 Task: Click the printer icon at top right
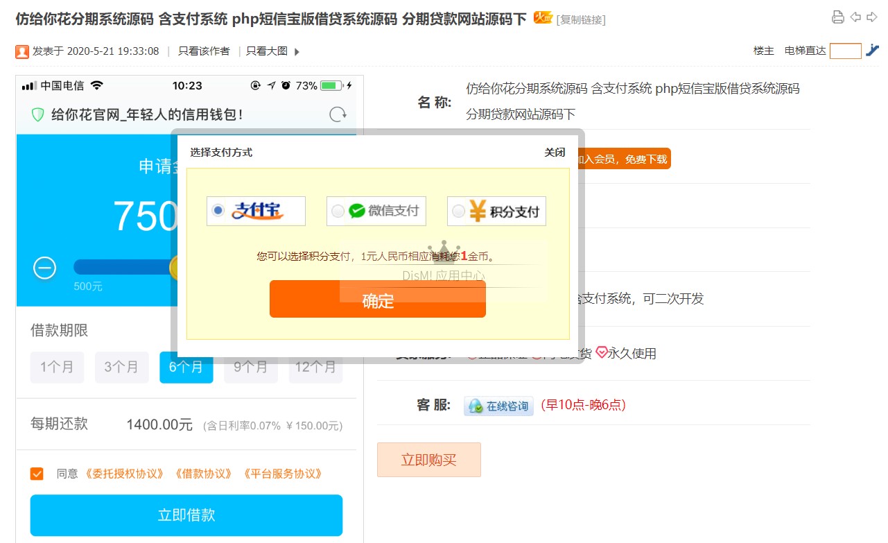(x=837, y=17)
